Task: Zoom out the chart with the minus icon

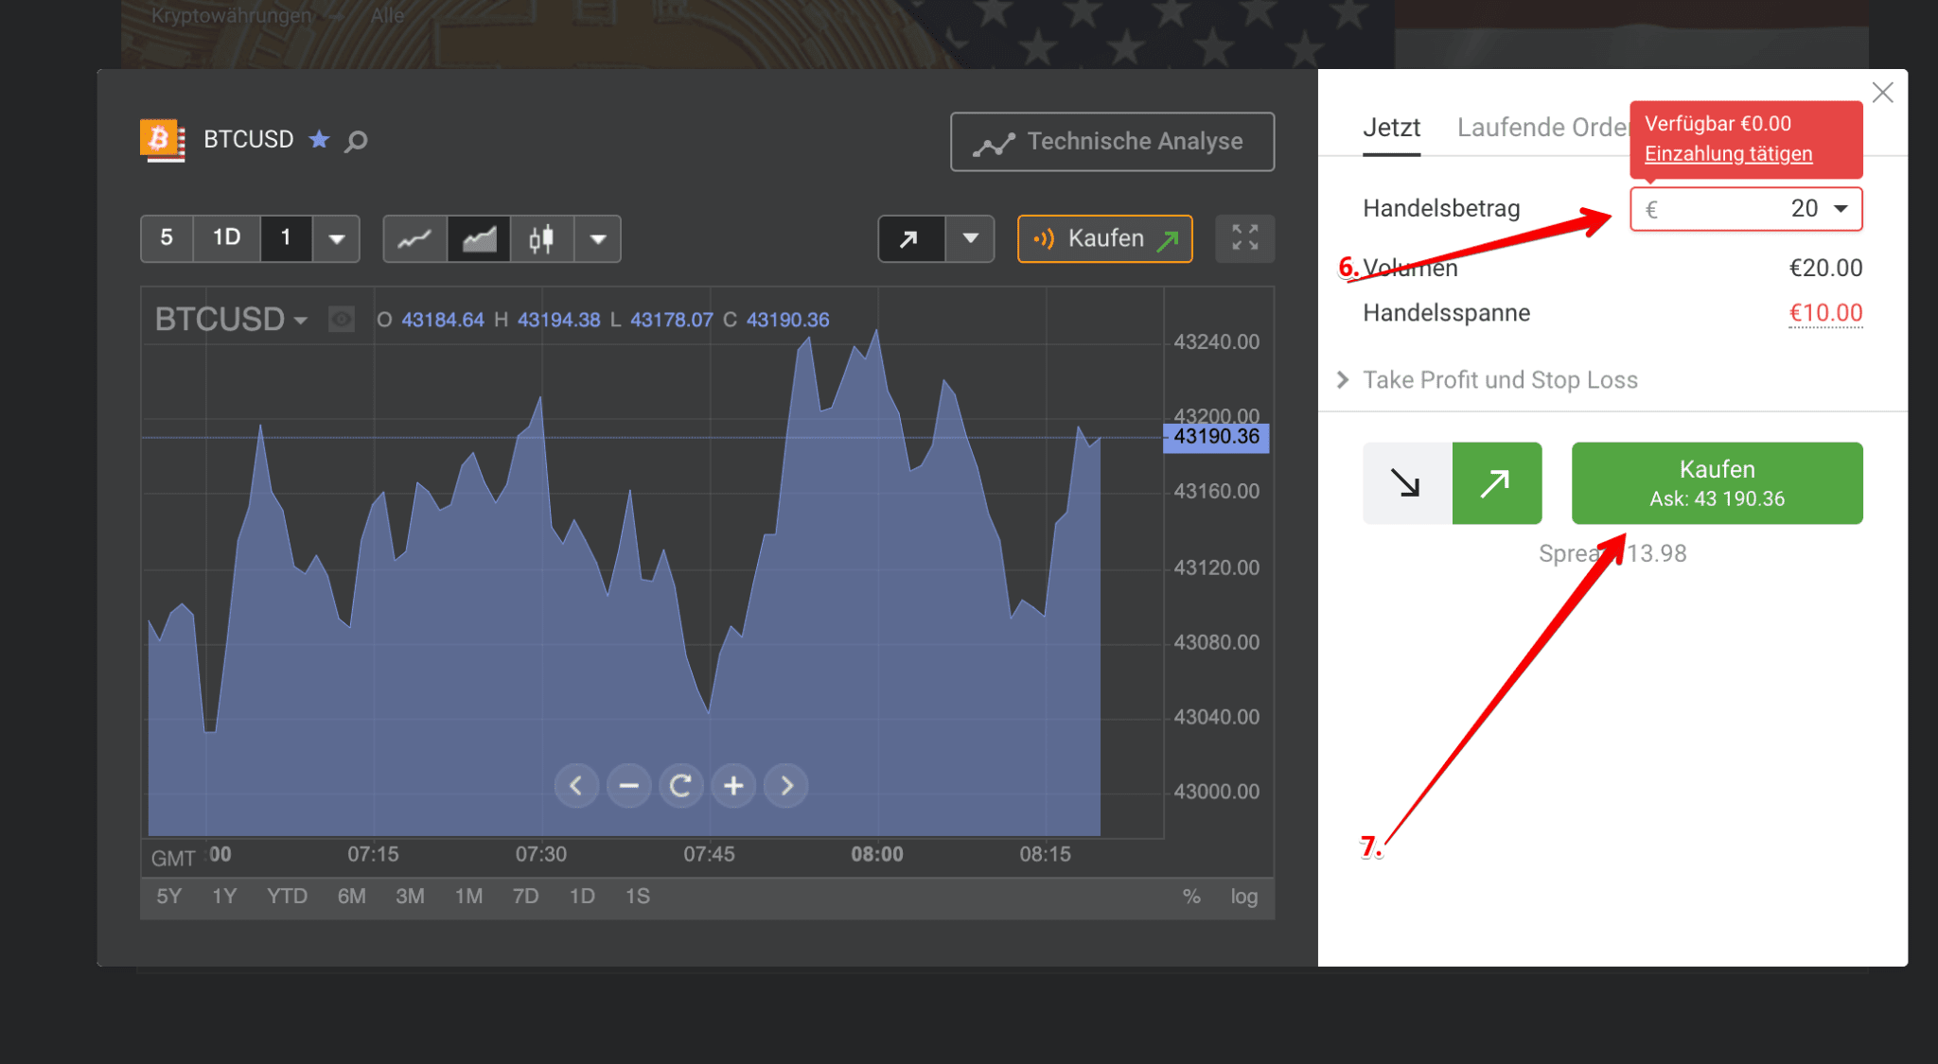Action: [628, 785]
